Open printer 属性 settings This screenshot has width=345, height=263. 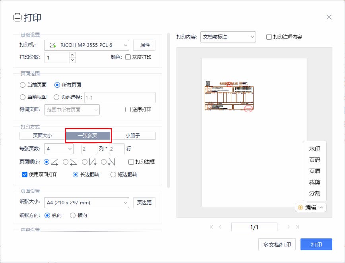tap(144, 45)
